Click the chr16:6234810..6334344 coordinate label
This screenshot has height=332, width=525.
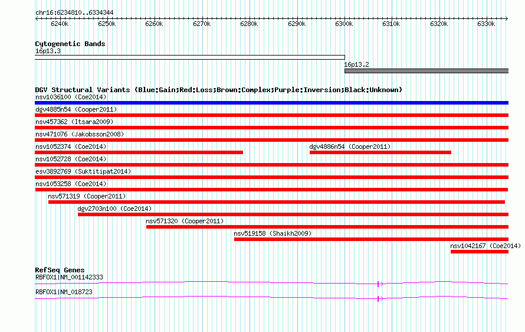(74, 12)
